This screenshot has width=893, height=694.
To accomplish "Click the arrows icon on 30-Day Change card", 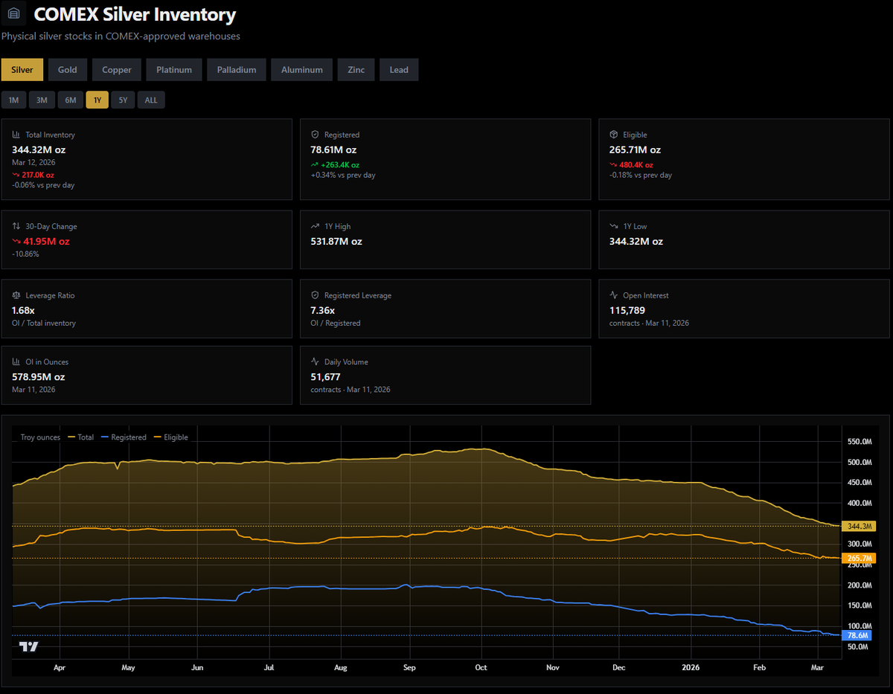I will tap(16, 226).
